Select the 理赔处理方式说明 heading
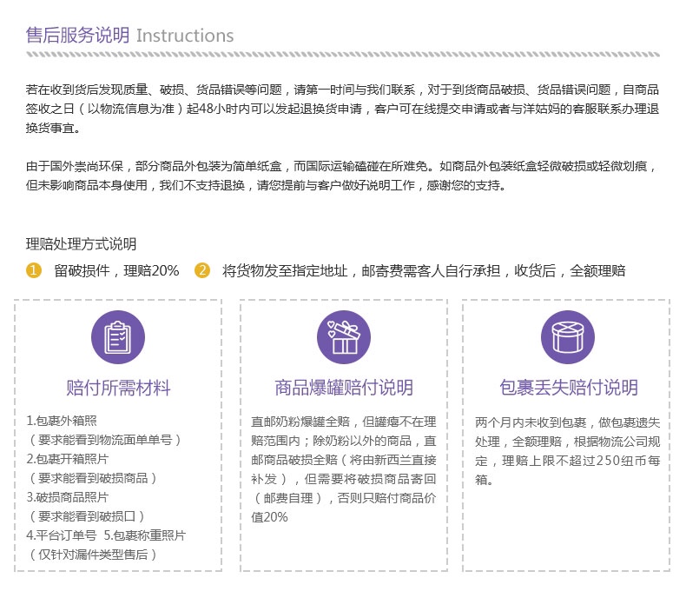Screen dimensions: 686x598 82,244
